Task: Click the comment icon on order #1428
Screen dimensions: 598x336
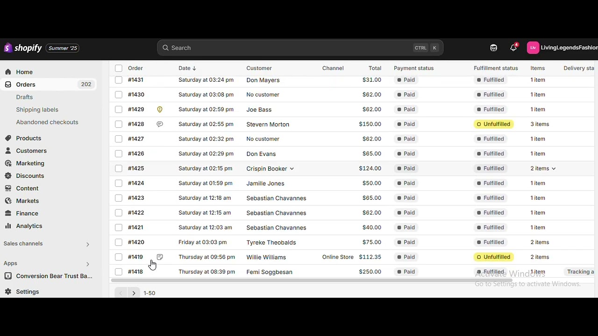Action: pos(160,124)
